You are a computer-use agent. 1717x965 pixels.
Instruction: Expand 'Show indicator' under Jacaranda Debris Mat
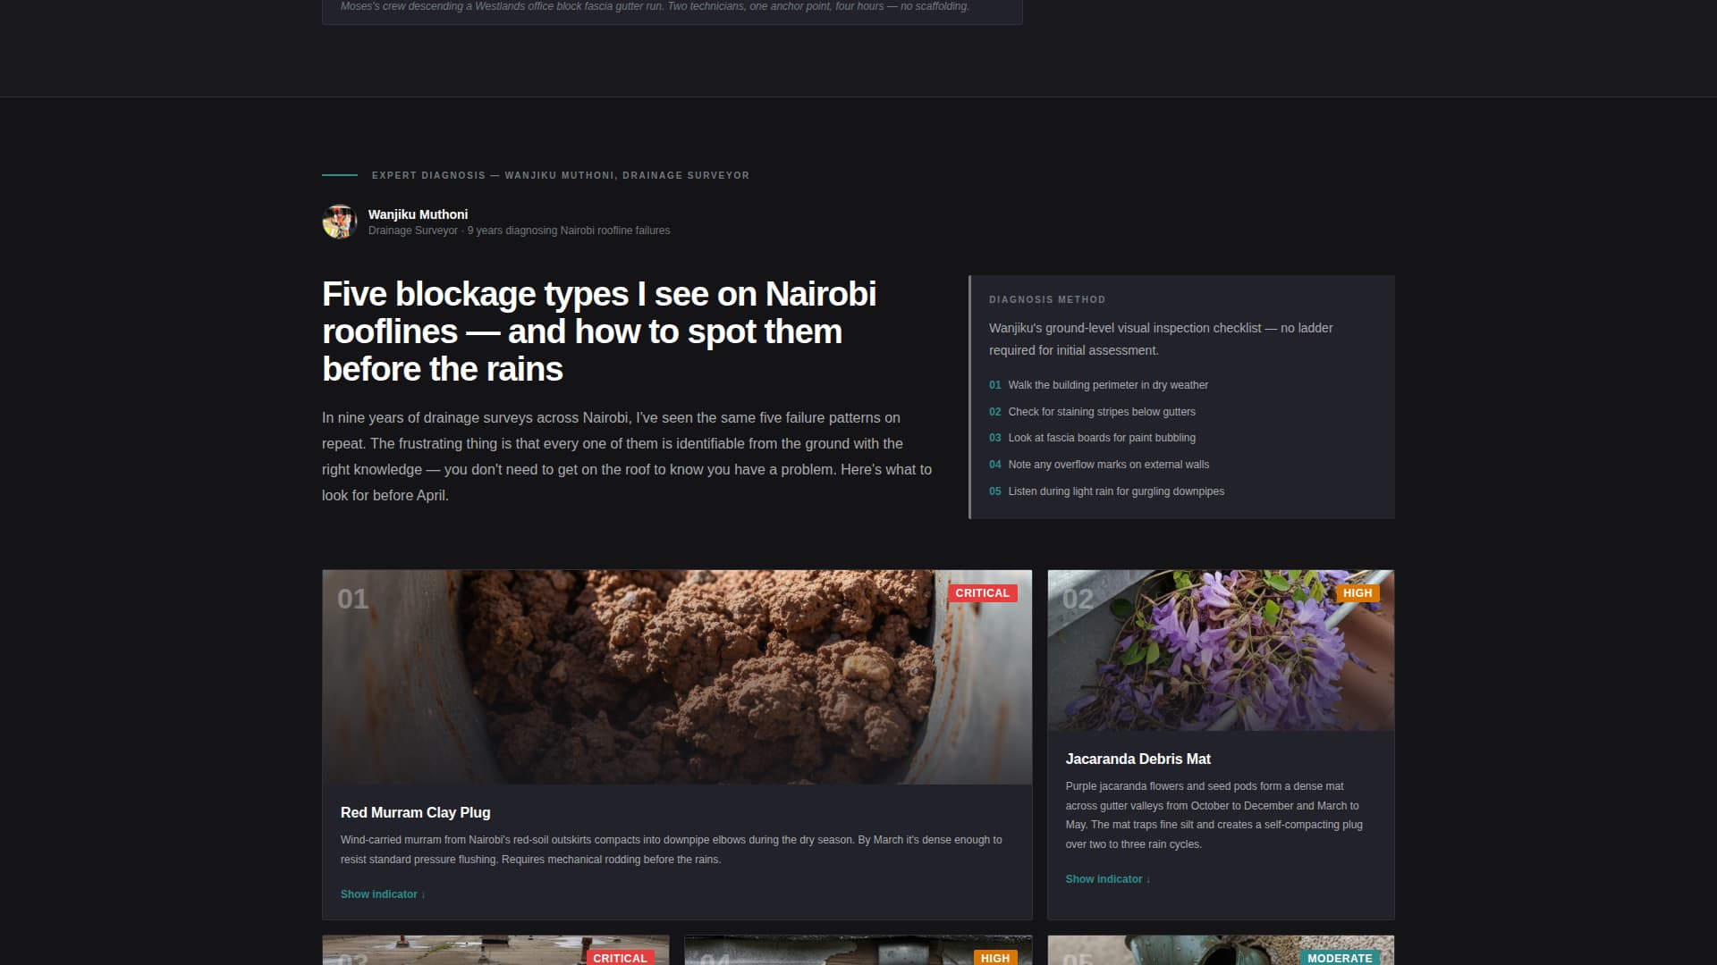click(1108, 879)
